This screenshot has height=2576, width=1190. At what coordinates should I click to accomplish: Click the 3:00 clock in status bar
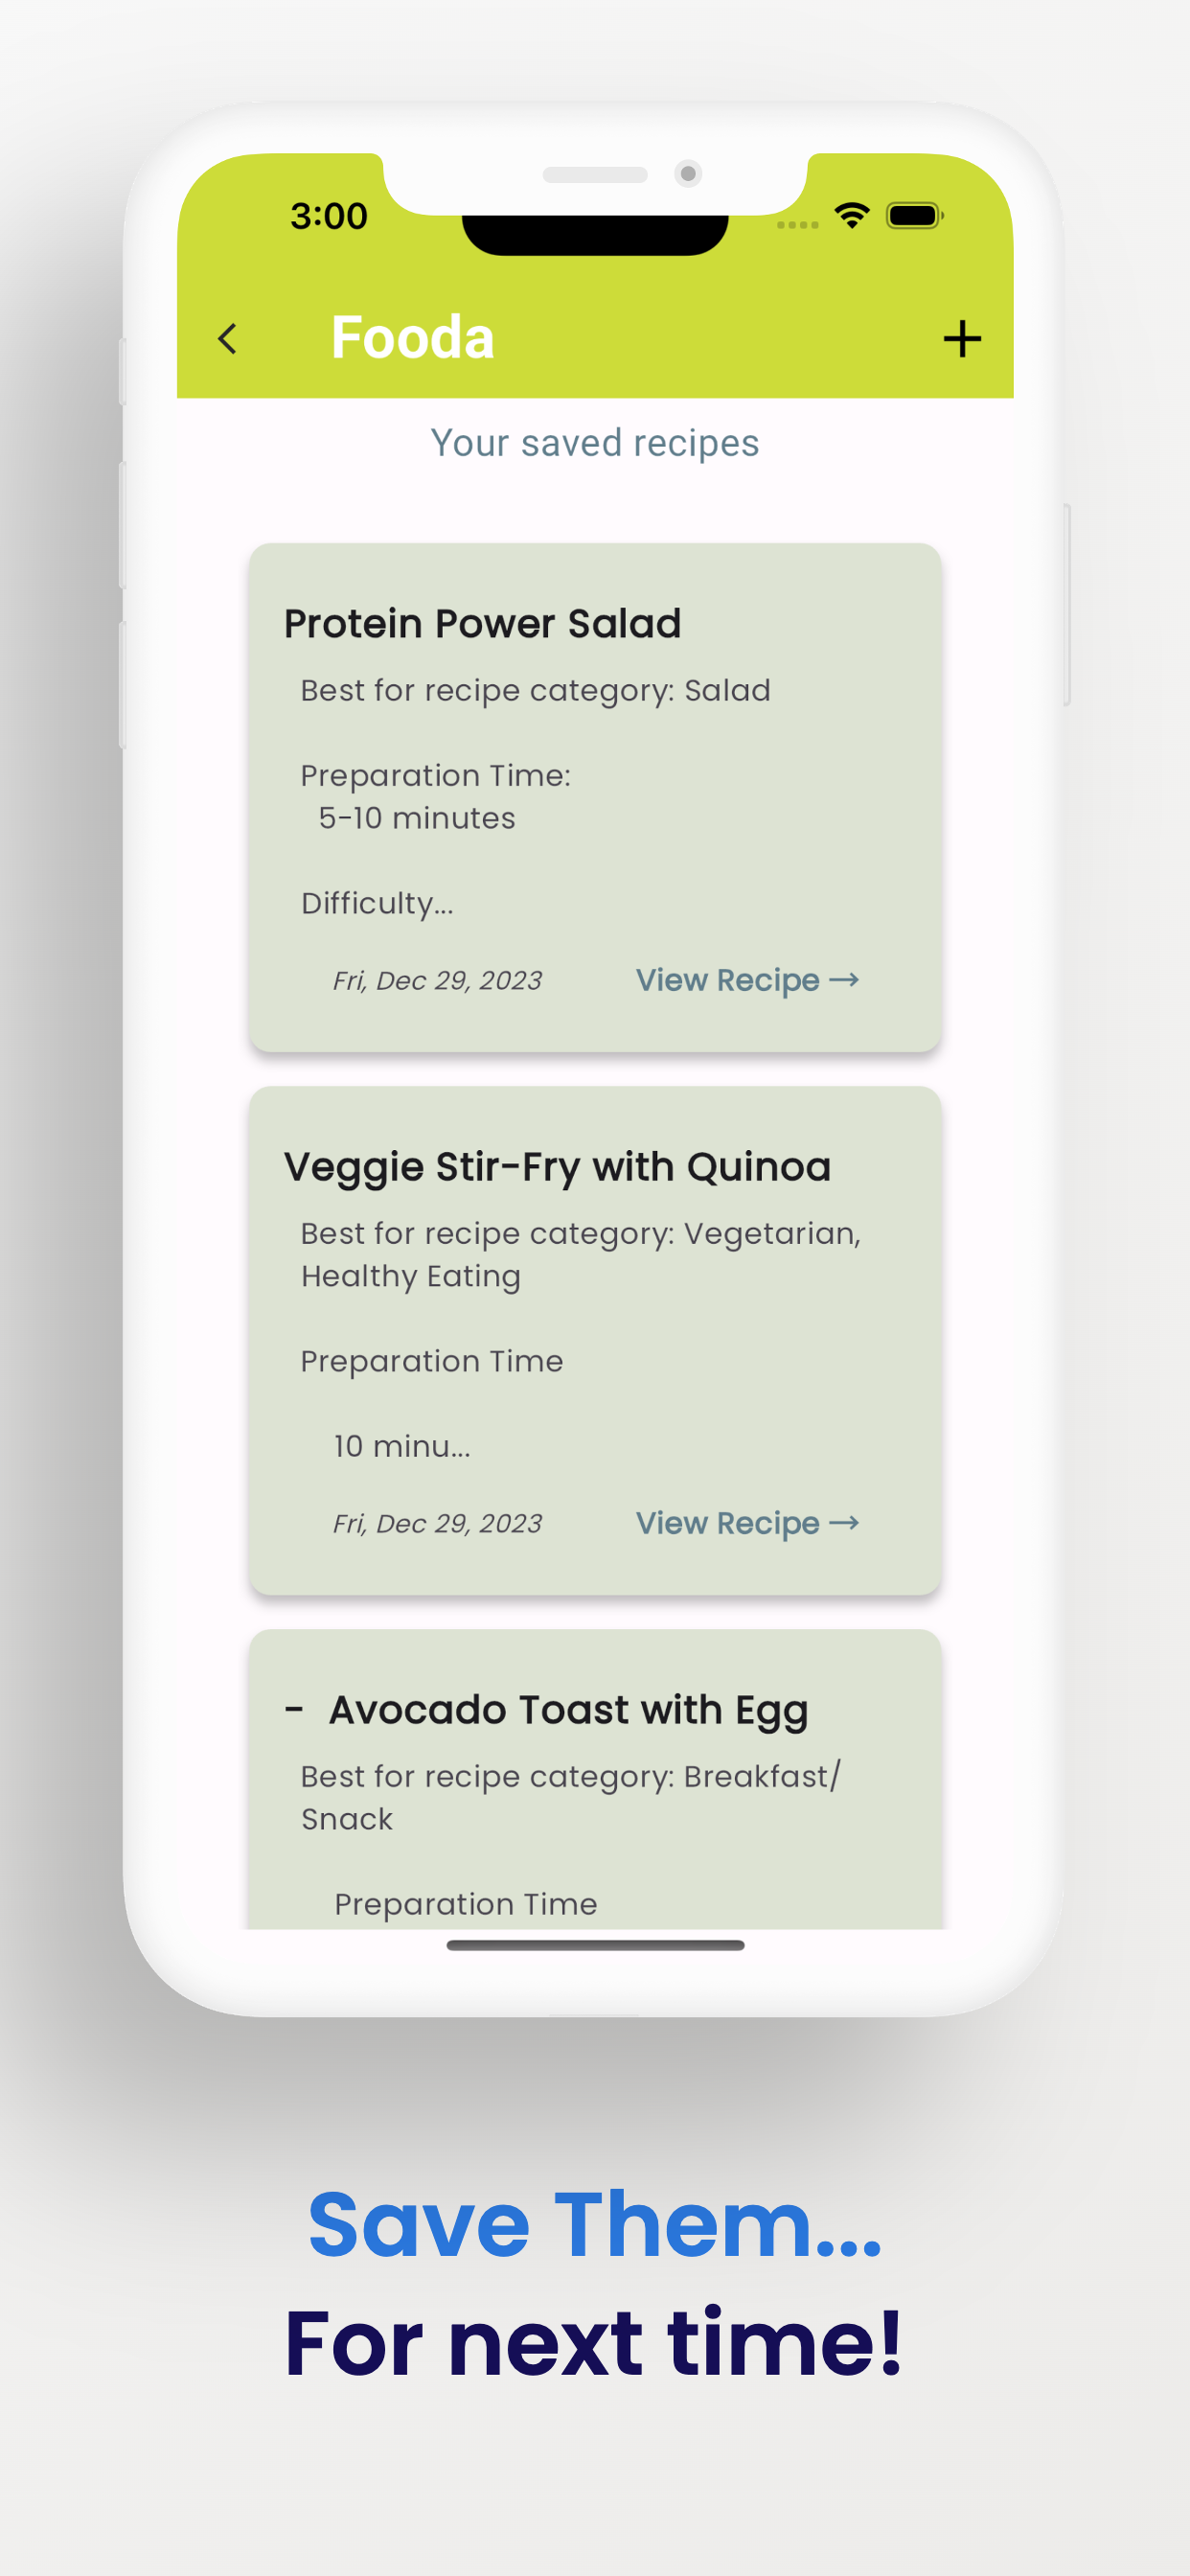(x=329, y=216)
